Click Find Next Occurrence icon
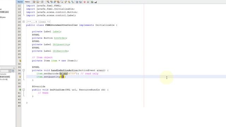226x127 pixels. tap(55, 2)
